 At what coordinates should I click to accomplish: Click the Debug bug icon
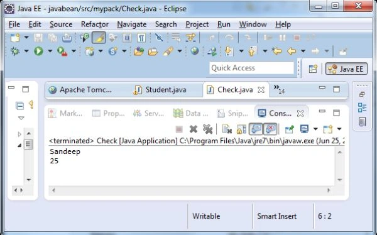[15, 51]
